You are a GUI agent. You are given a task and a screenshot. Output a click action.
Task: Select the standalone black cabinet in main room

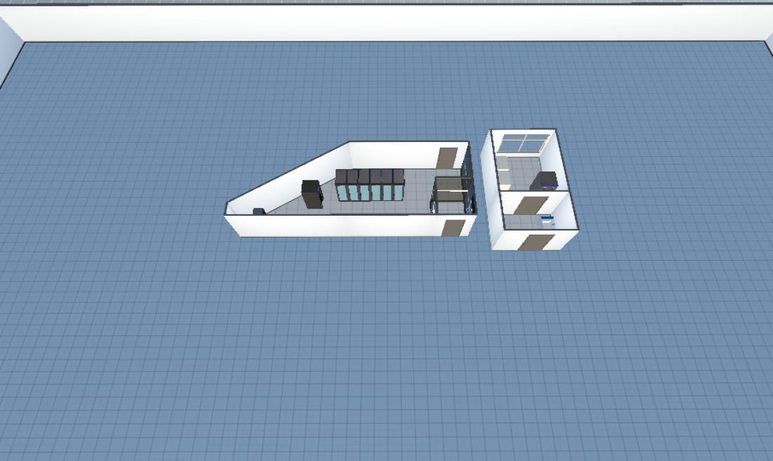311,194
